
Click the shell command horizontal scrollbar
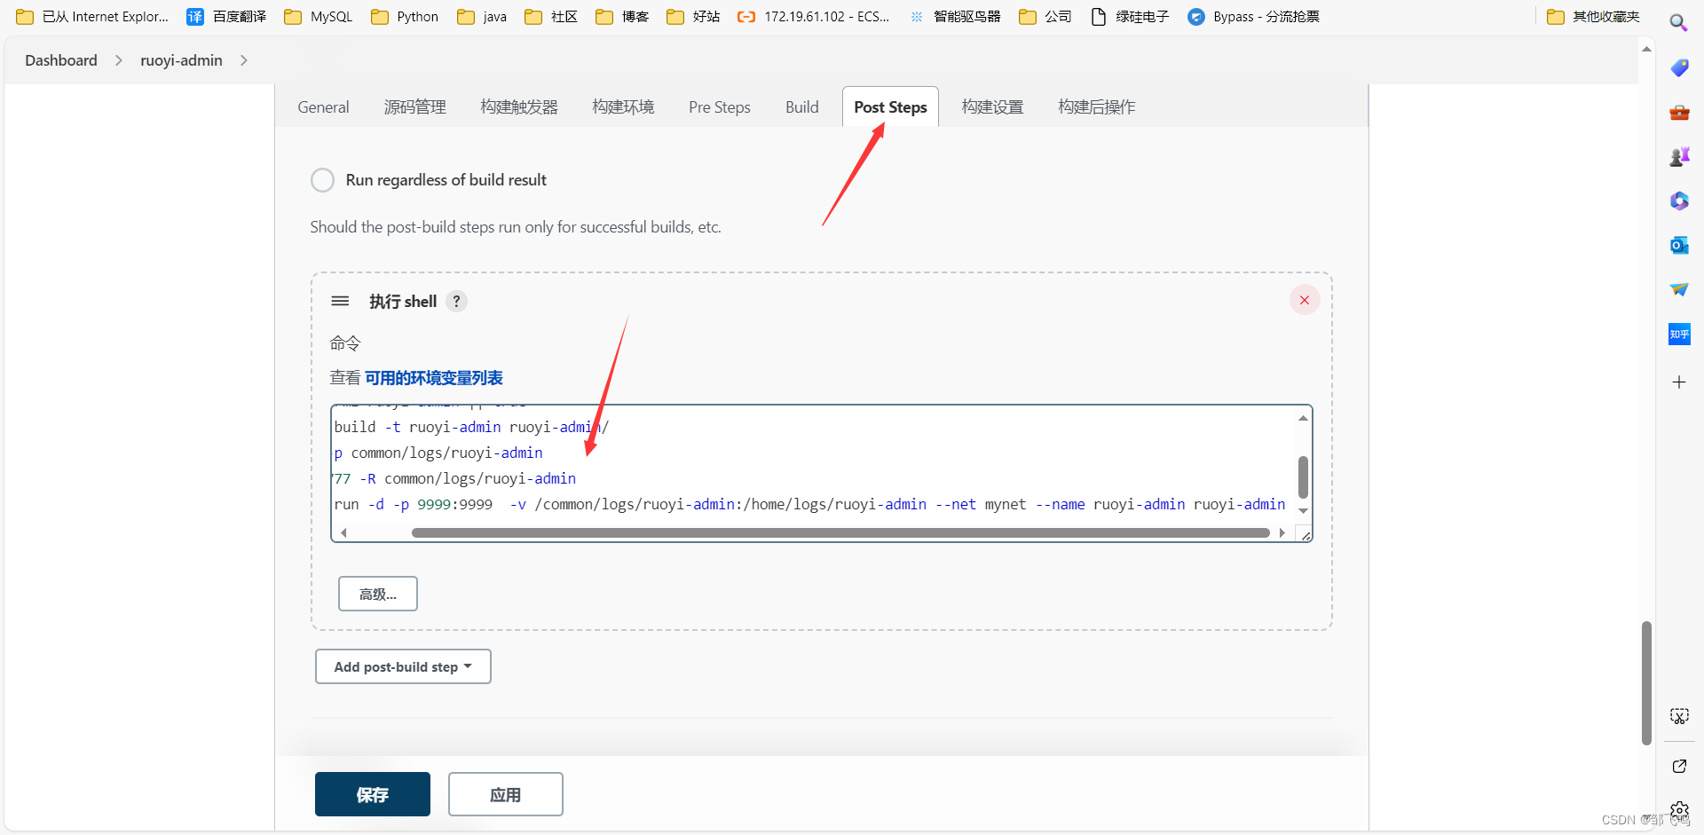tap(840, 533)
